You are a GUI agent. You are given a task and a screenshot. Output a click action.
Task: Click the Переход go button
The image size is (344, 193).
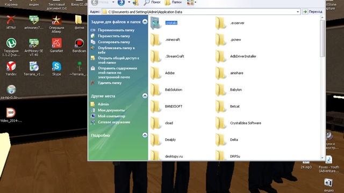click(x=313, y=12)
